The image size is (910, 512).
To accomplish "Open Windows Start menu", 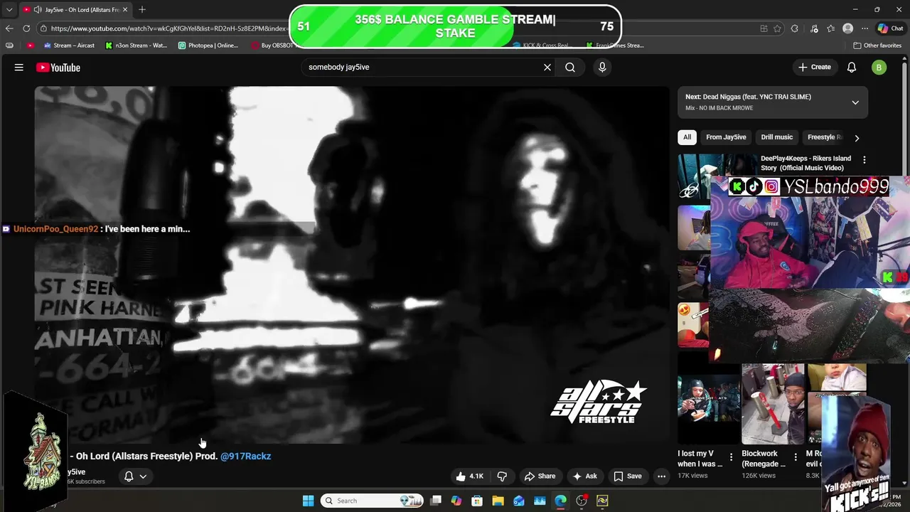I will click(x=308, y=501).
